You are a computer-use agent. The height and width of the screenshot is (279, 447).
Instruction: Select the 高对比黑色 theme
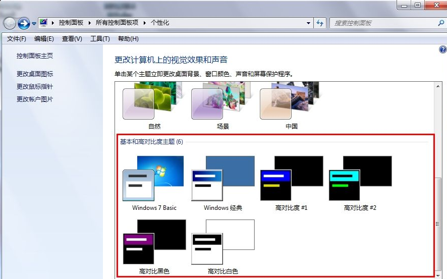pos(154,247)
